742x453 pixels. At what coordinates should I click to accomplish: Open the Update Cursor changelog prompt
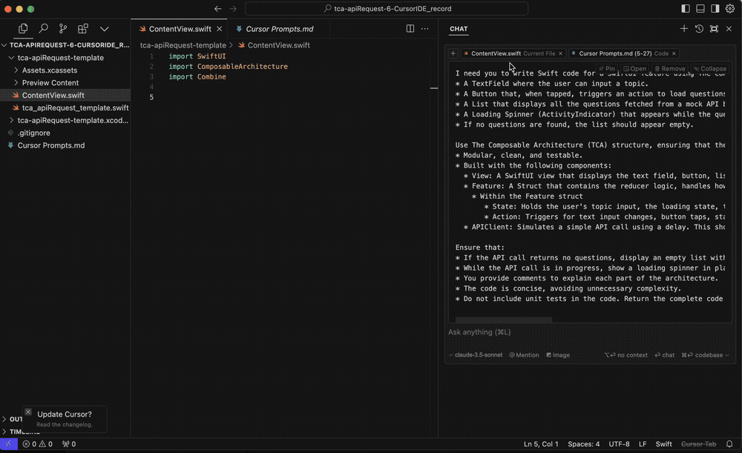click(x=65, y=419)
